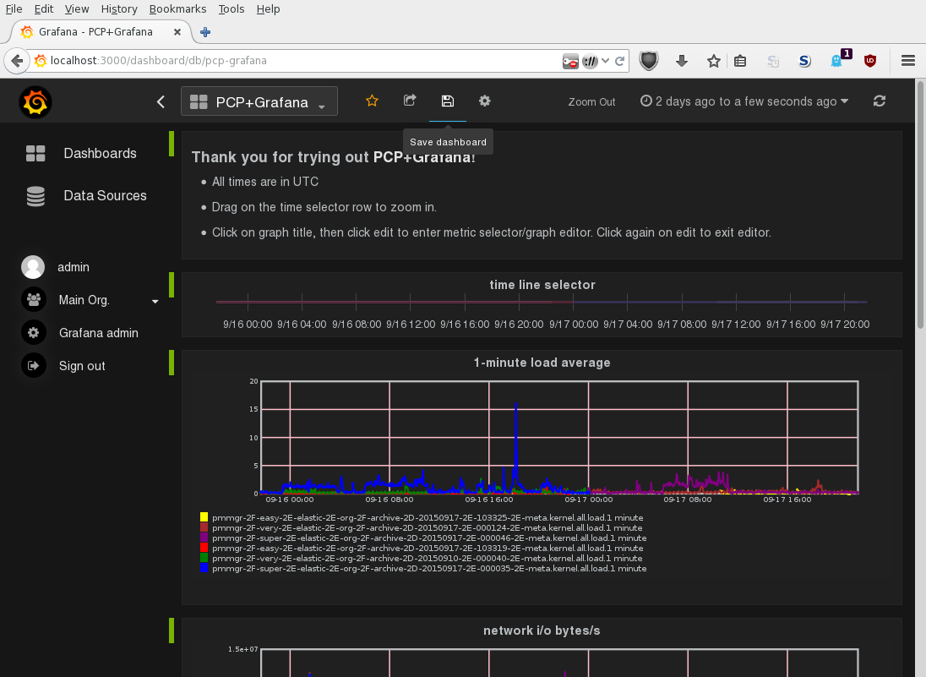Click the purple legend swatch for super-000046
Viewport: 926px width, 677px height.
[x=204, y=538]
